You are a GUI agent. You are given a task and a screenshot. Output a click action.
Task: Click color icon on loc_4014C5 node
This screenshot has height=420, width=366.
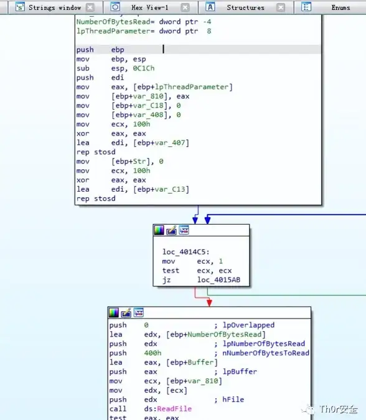click(x=159, y=230)
